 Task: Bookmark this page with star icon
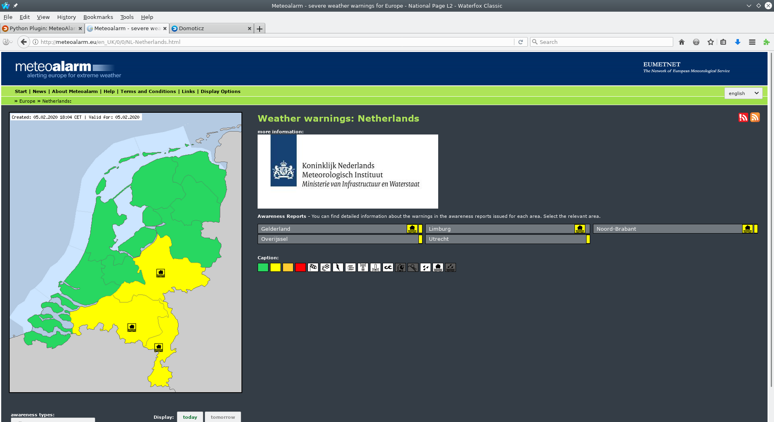[711, 42]
